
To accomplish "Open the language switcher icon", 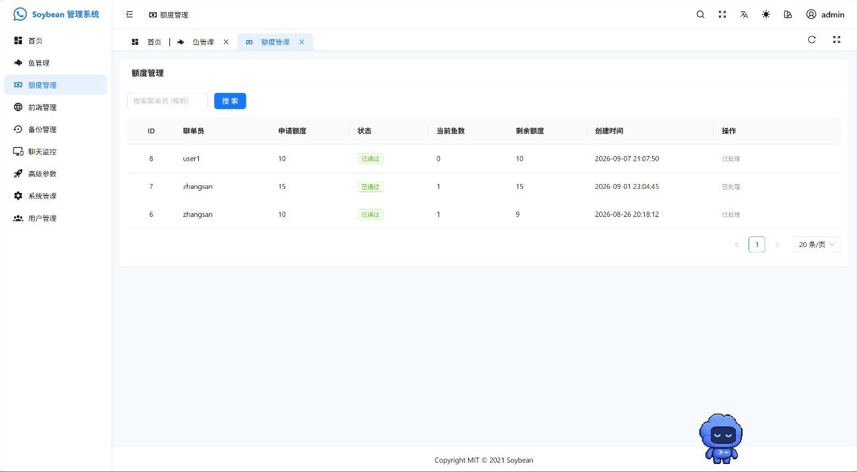I will click(744, 14).
